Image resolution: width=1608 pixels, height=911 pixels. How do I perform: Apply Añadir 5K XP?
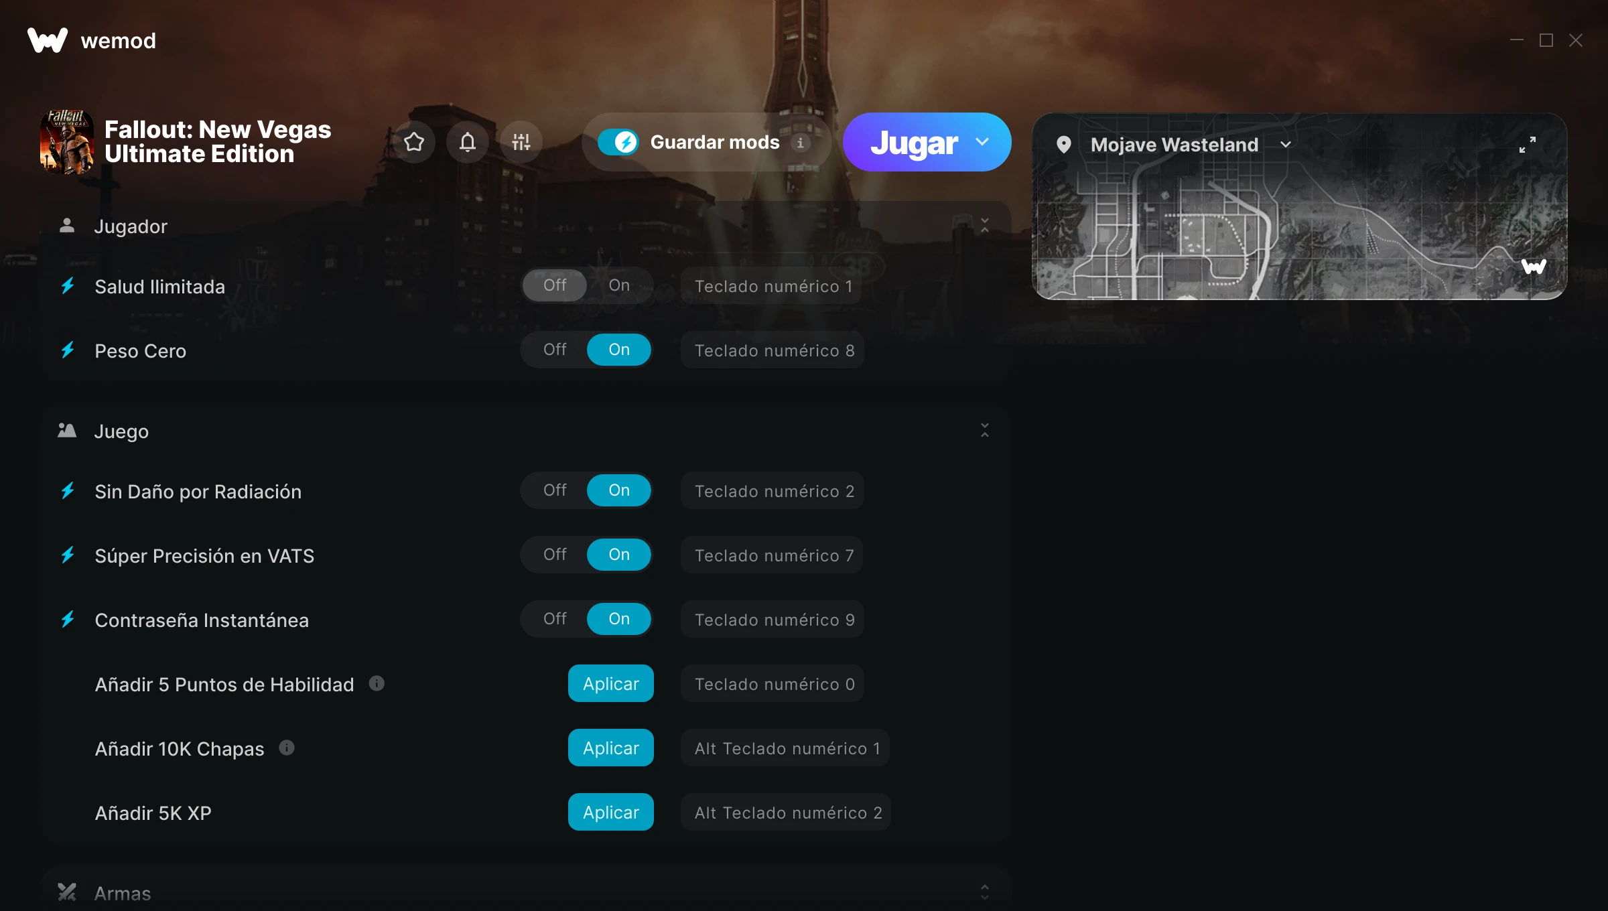tap(611, 812)
